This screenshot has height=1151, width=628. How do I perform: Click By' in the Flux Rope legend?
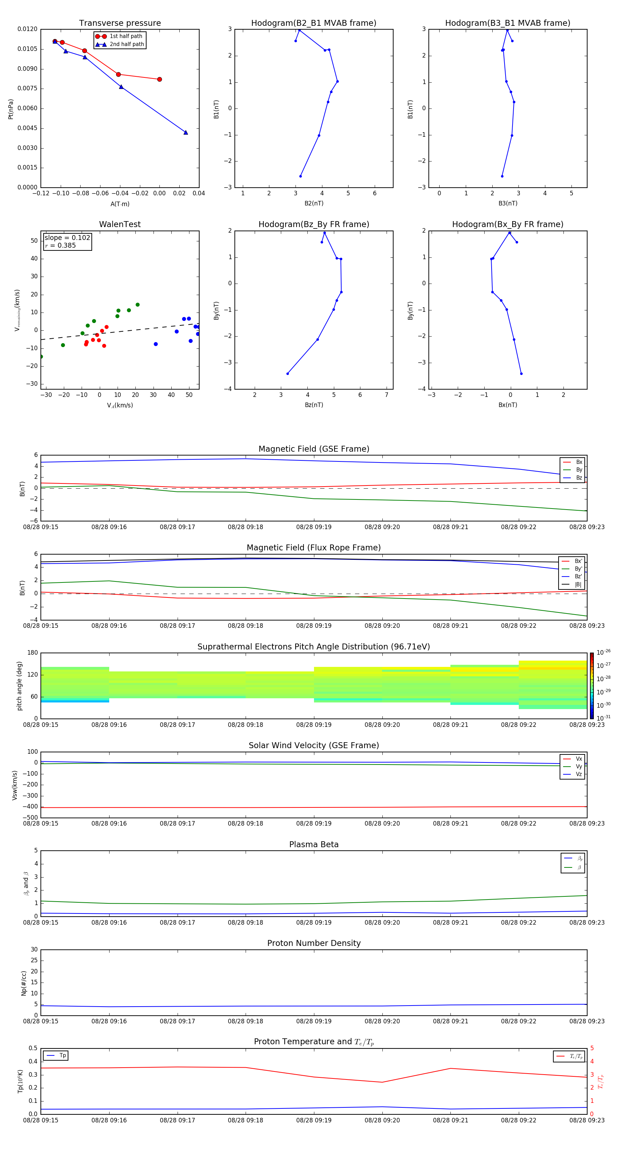tap(572, 569)
